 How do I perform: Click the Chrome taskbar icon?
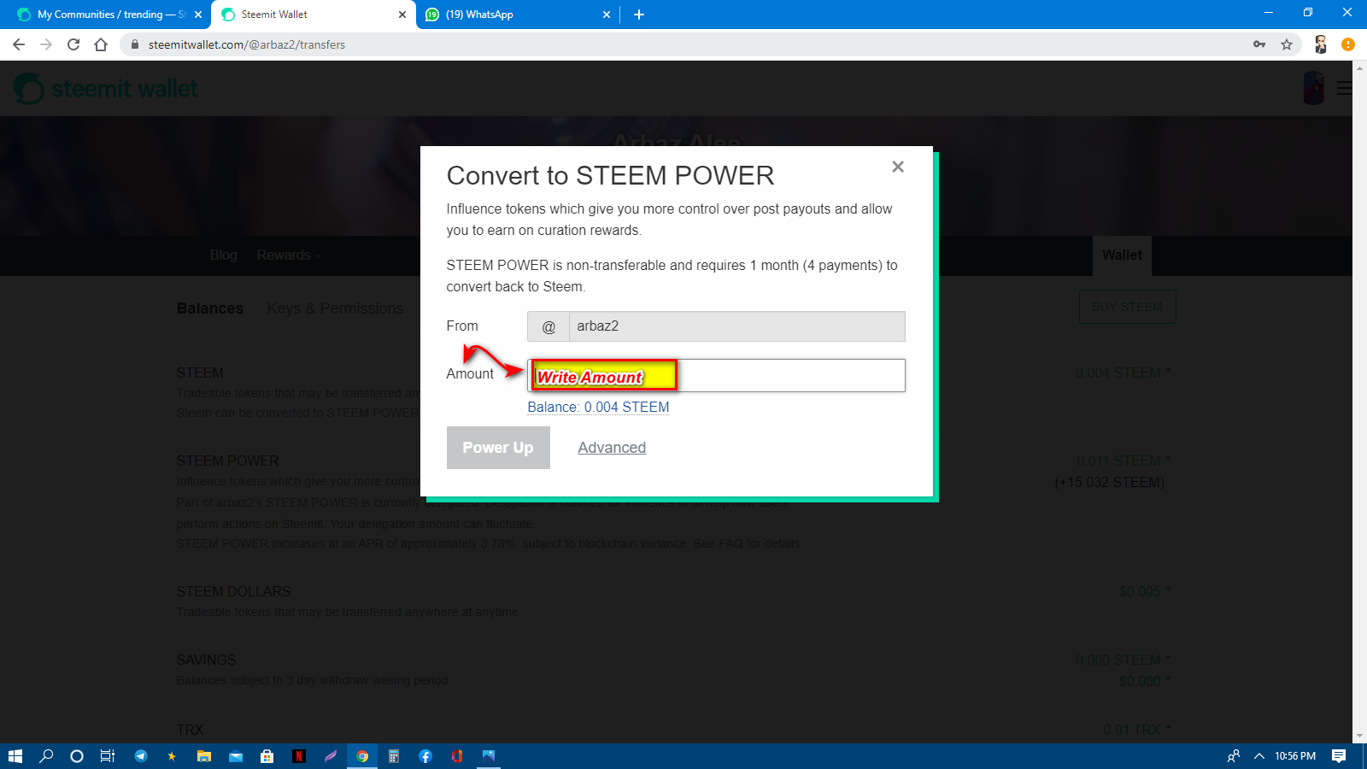click(362, 756)
